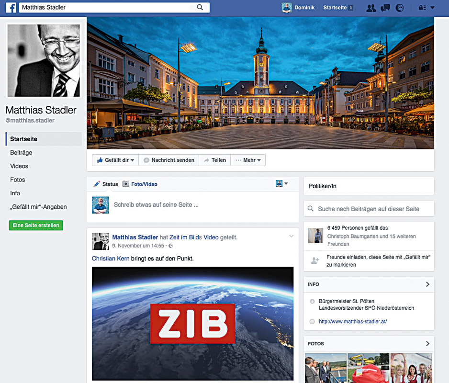Open the notifications globe icon
449x383 pixels.
[400, 8]
